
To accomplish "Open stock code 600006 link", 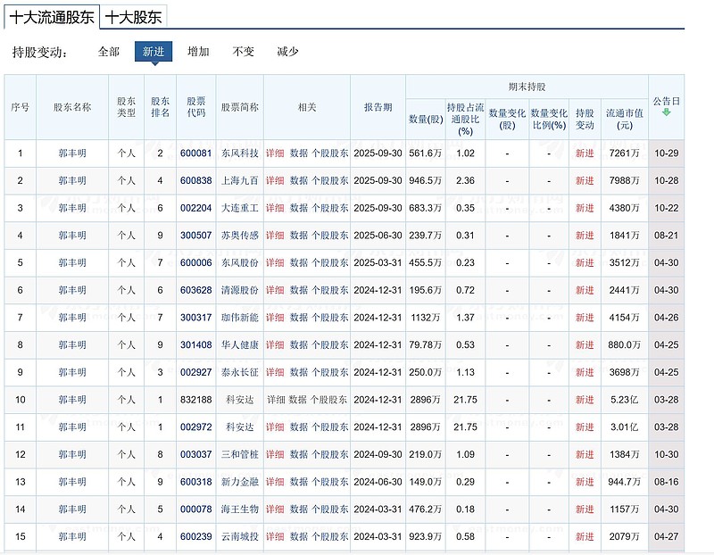I will point(195,262).
